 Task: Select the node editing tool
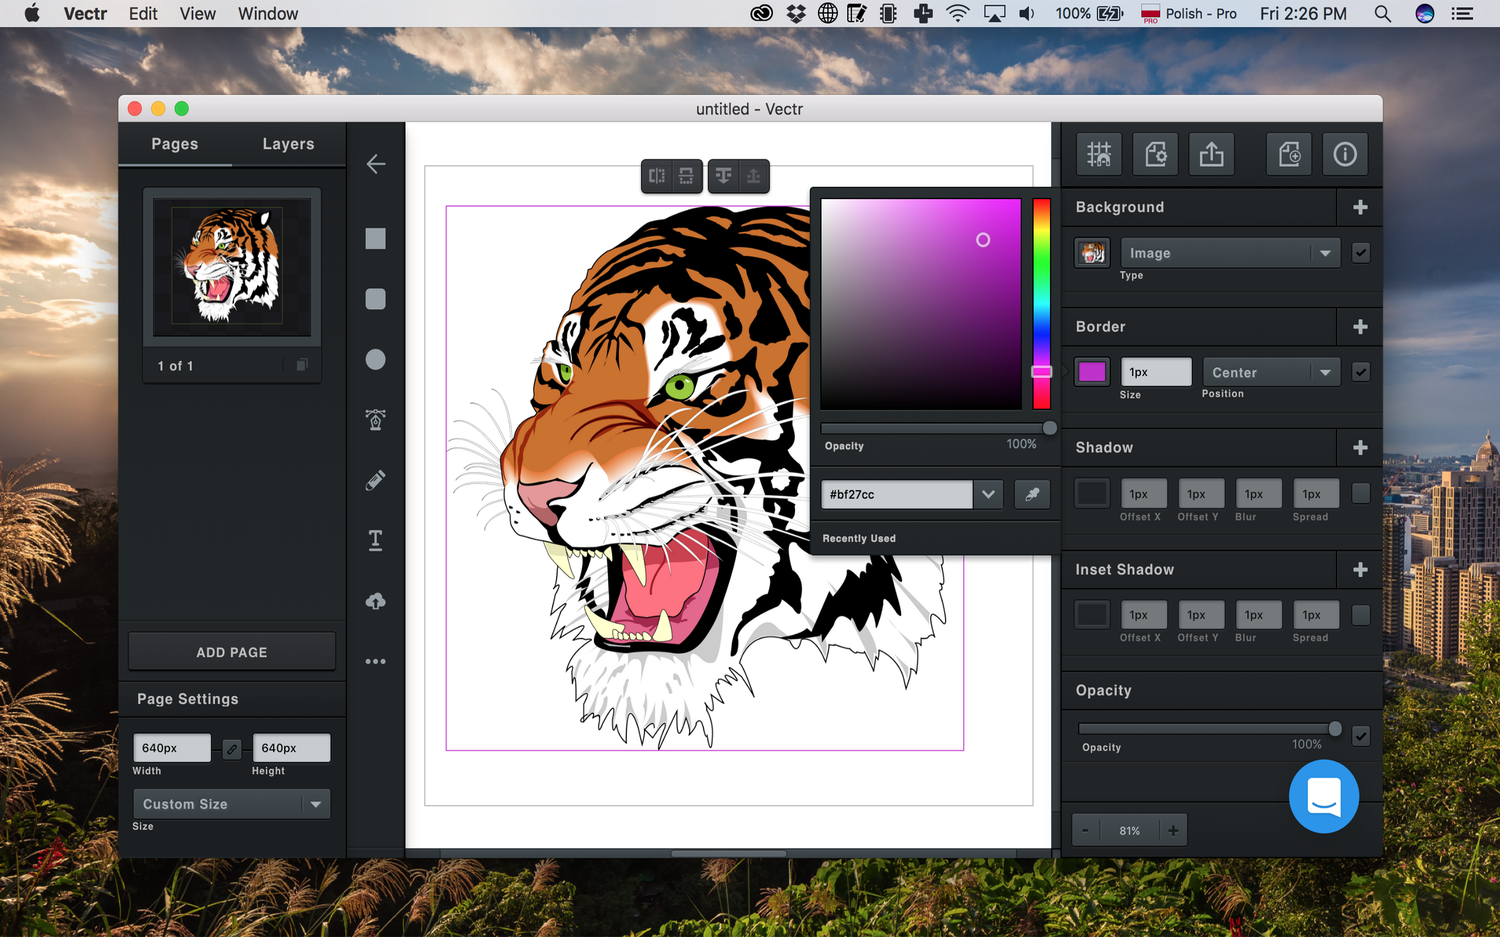click(375, 421)
